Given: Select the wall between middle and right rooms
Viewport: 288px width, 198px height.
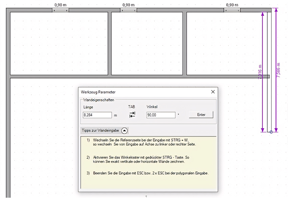Looking at the screenshot, I should (185, 43).
